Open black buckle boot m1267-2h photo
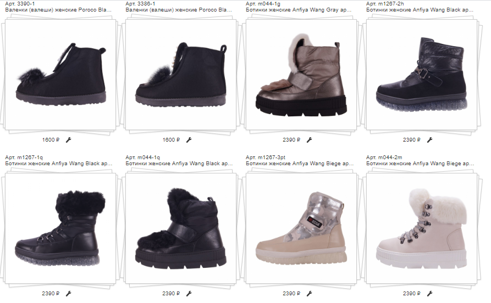Image resolution: width=491 pixels, height=303 pixels. pos(422,75)
